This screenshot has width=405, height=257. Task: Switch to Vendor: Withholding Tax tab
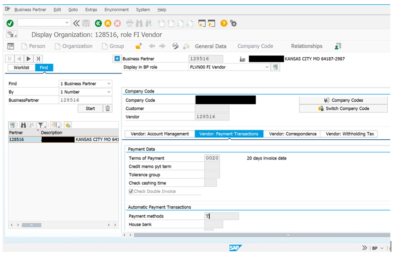(x=351, y=134)
